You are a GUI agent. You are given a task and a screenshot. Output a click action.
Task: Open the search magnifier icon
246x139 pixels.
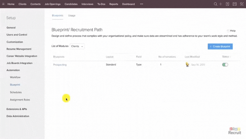(215, 4)
